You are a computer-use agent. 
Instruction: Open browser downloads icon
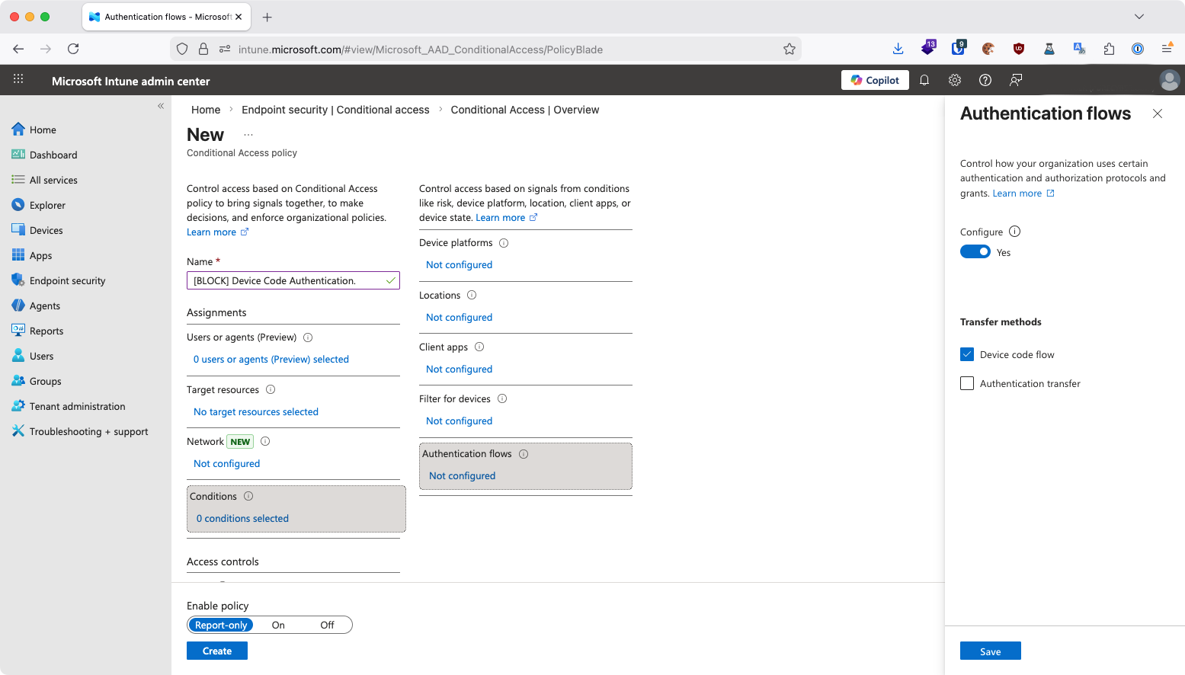coord(898,49)
